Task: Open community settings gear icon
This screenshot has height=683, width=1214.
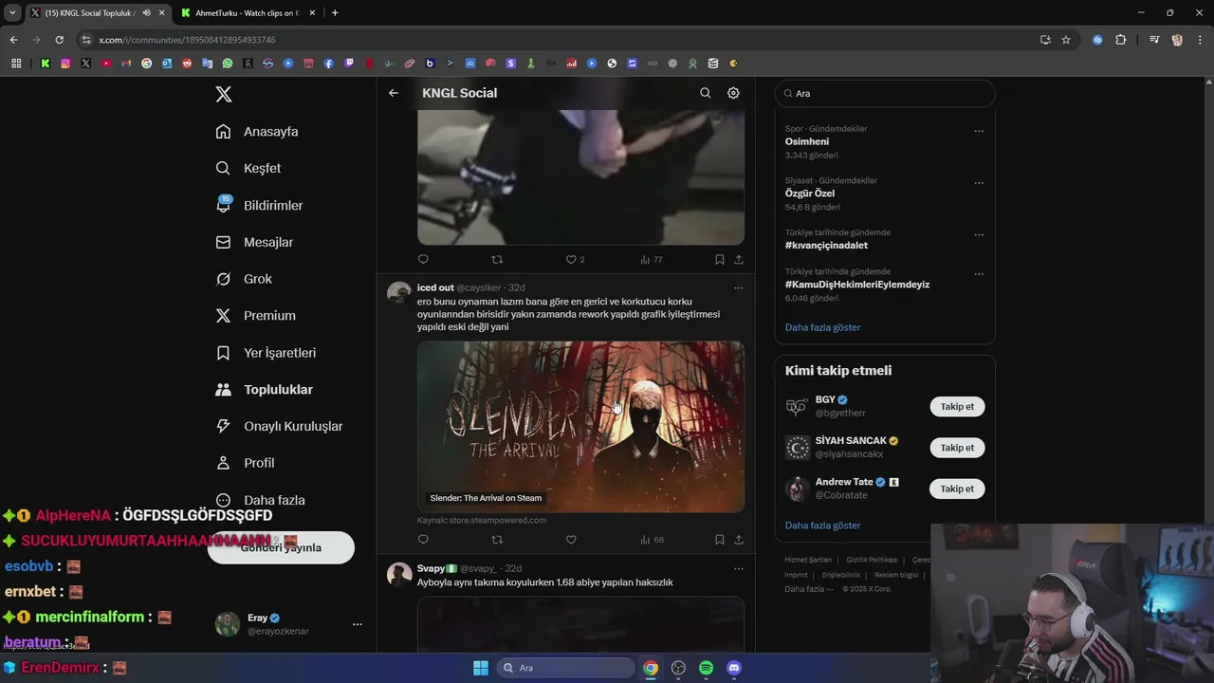Action: tap(733, 93)
